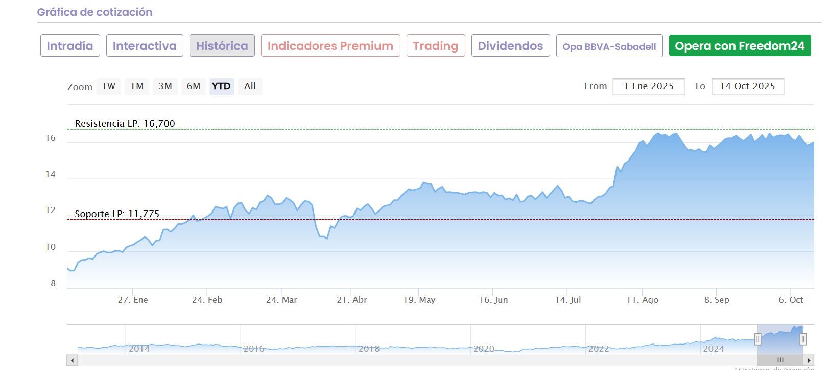Click the Opera con Freedom24 button
The image size is (829, 370).
(739, 46)
